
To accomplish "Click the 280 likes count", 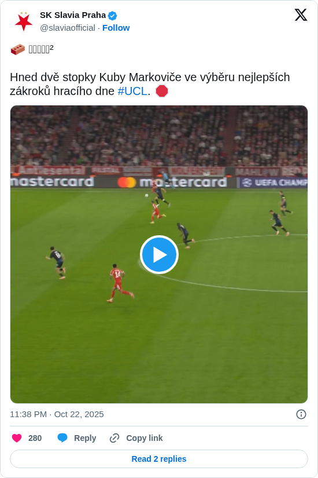I will point(35,438).
